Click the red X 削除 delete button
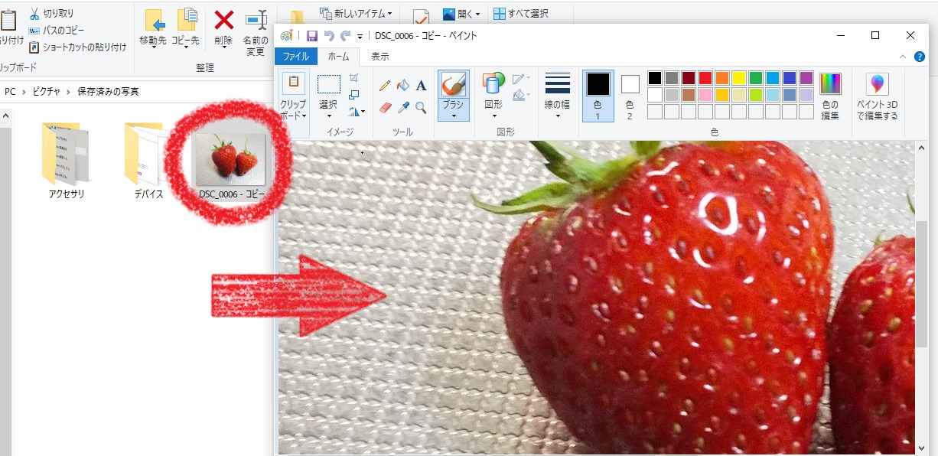938x456 pixels. [x=223, y=30]
